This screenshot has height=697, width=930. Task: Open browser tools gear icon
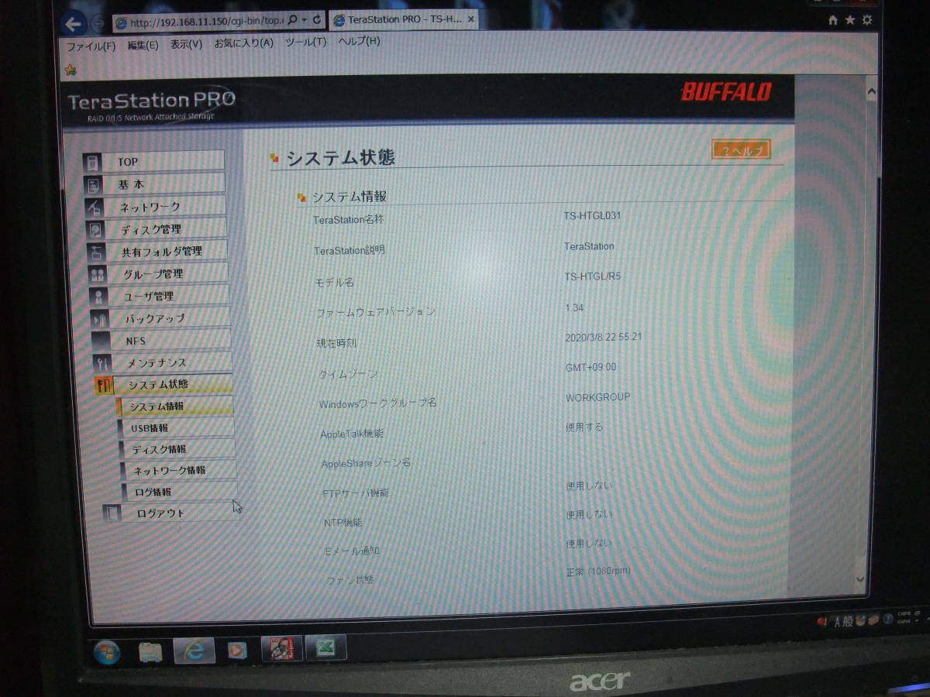click(867, 19)
